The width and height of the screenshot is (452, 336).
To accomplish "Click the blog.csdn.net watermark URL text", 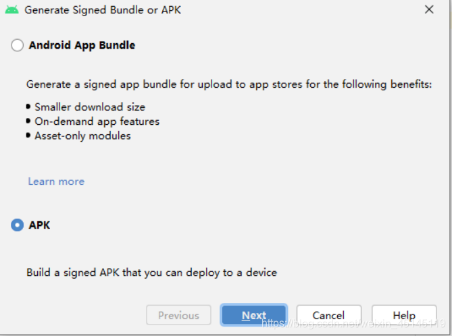I will point(354,324).
